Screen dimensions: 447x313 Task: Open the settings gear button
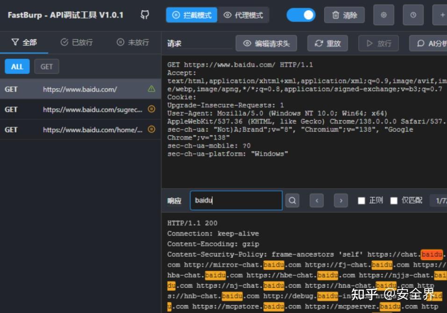click(x=384, y=15)
